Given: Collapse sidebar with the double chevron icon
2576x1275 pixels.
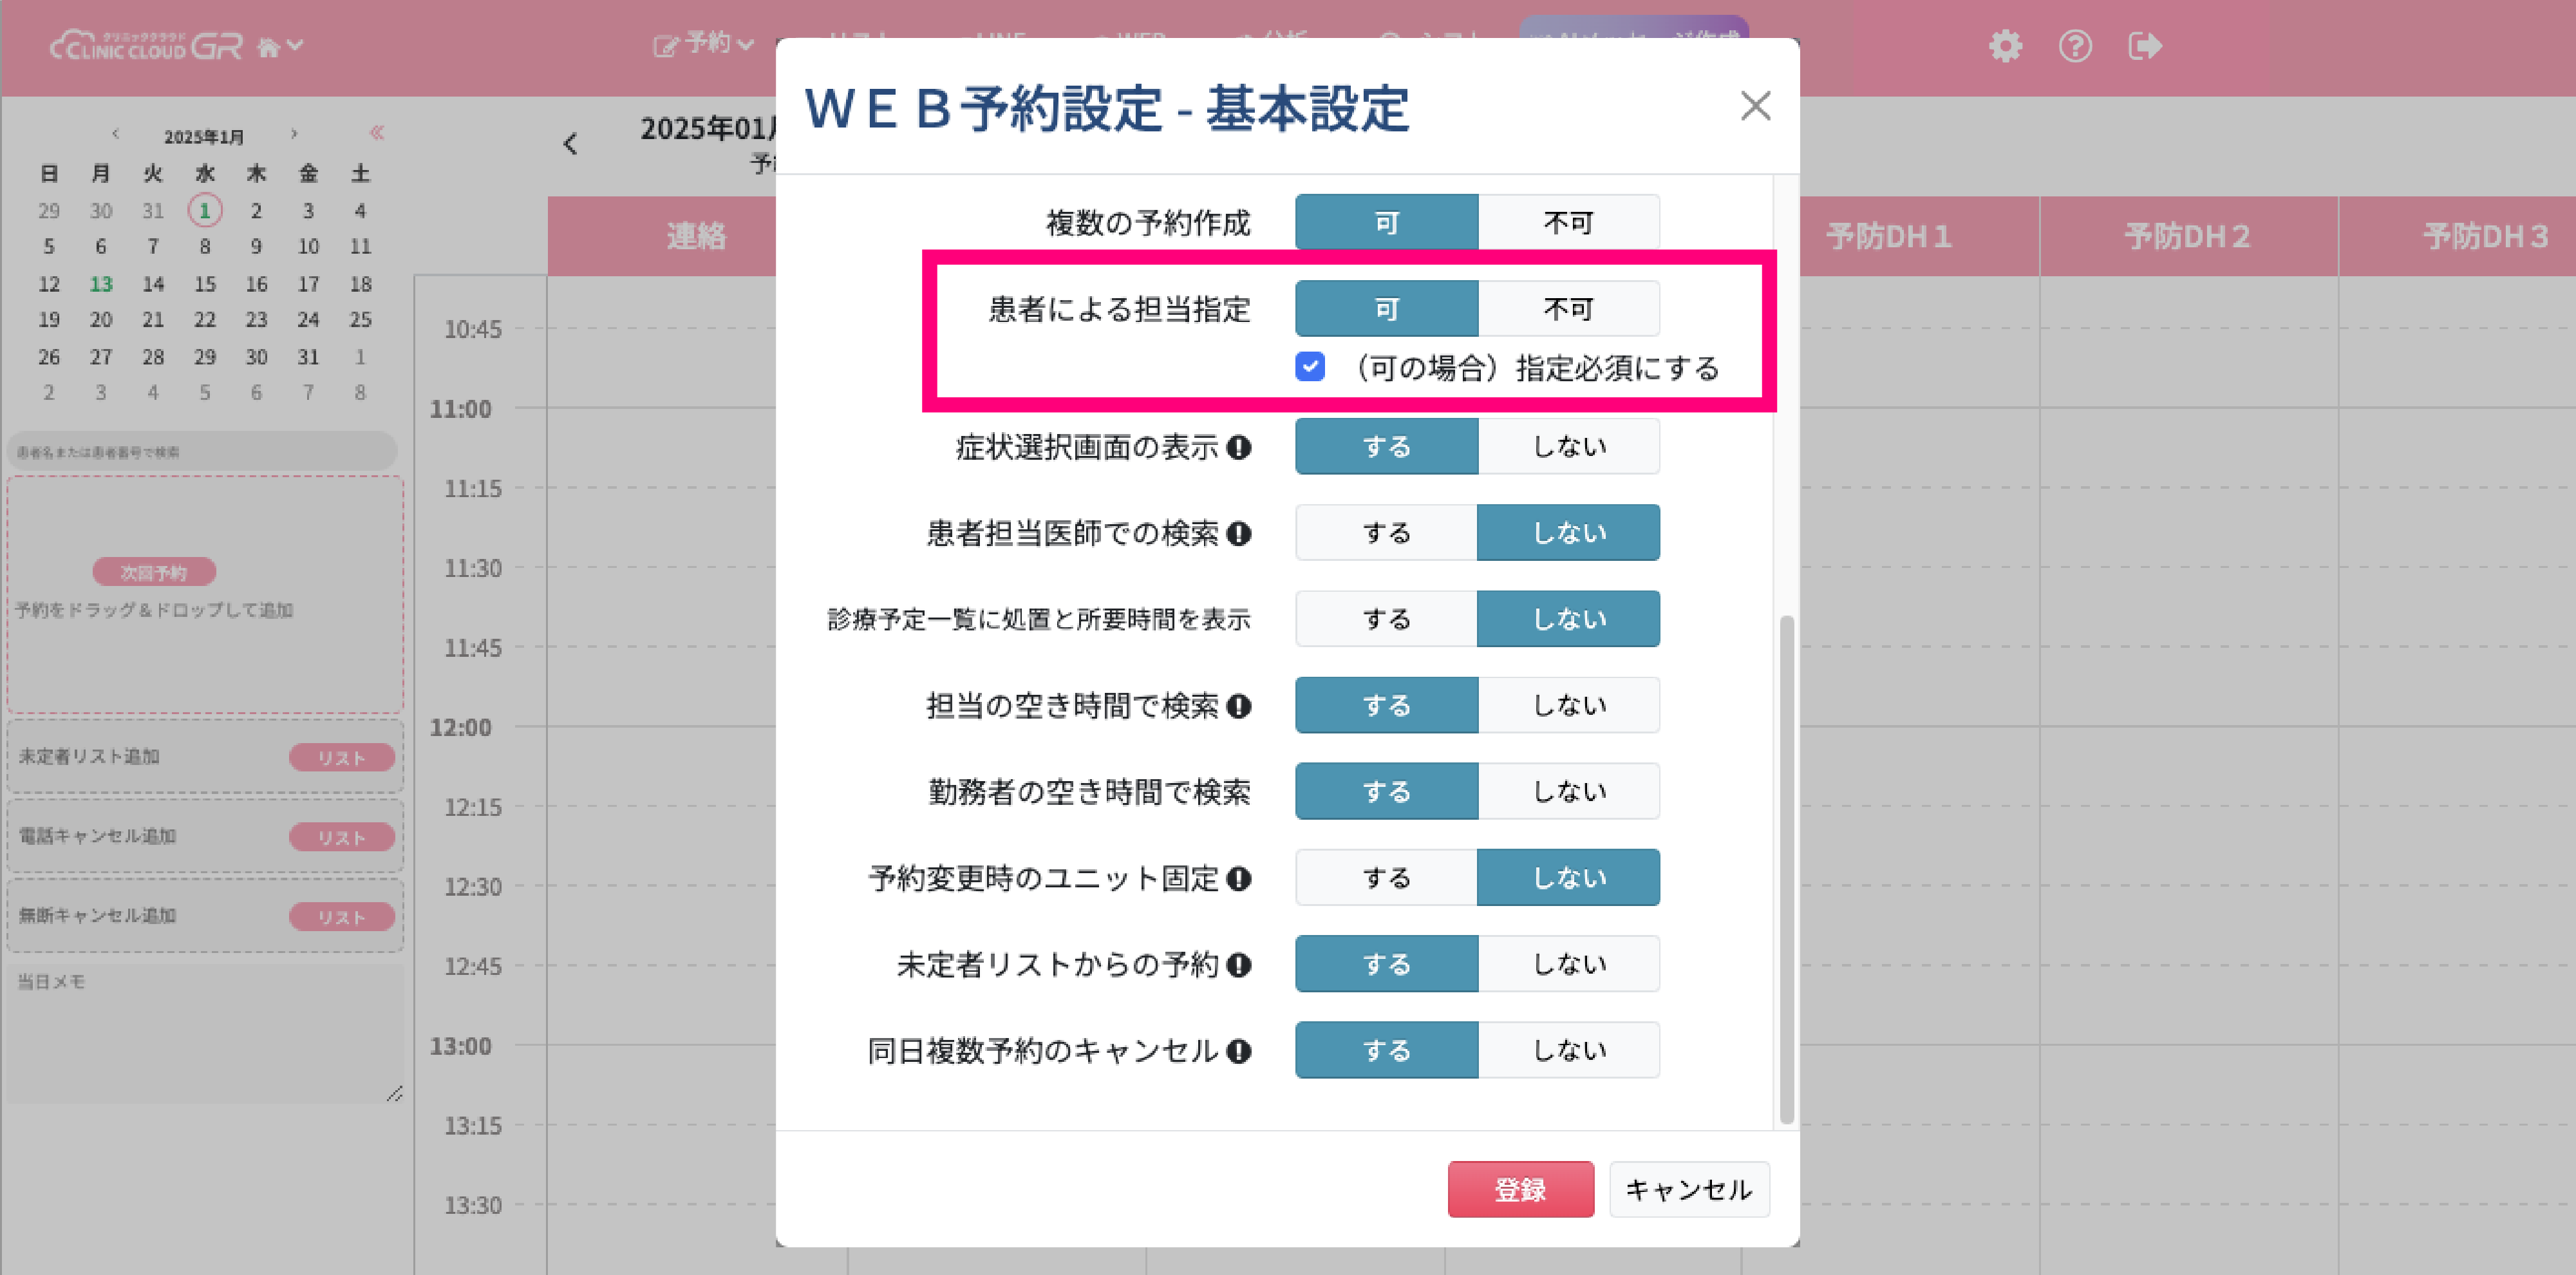Looking at the screenshot, I should (x=377, y=132).
